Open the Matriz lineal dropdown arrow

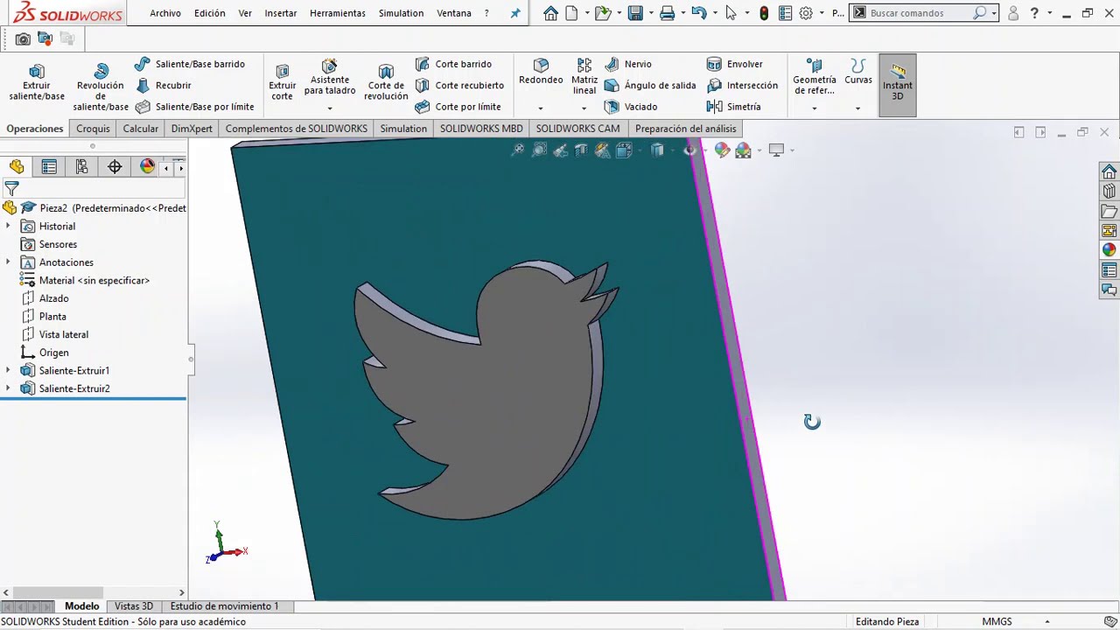coord(584,108)
